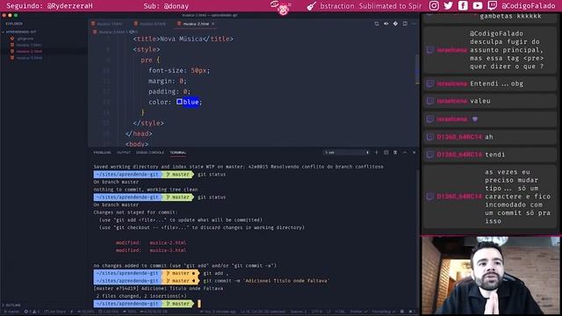The height and width of the screenshot is (316, 562).
Task: Click the streamer webcam feed
Action: [490, 276]
